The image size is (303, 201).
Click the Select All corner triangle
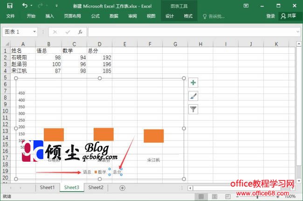pos(7,44)
